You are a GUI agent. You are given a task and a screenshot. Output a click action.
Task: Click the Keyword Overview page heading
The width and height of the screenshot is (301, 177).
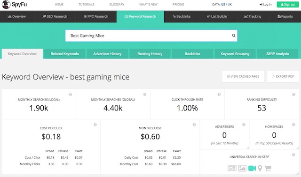coord(65,77)
